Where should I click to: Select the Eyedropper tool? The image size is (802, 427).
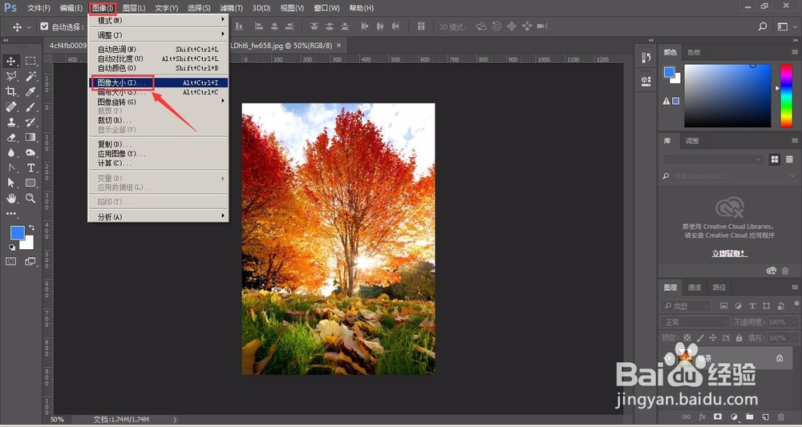coord(30,91)
